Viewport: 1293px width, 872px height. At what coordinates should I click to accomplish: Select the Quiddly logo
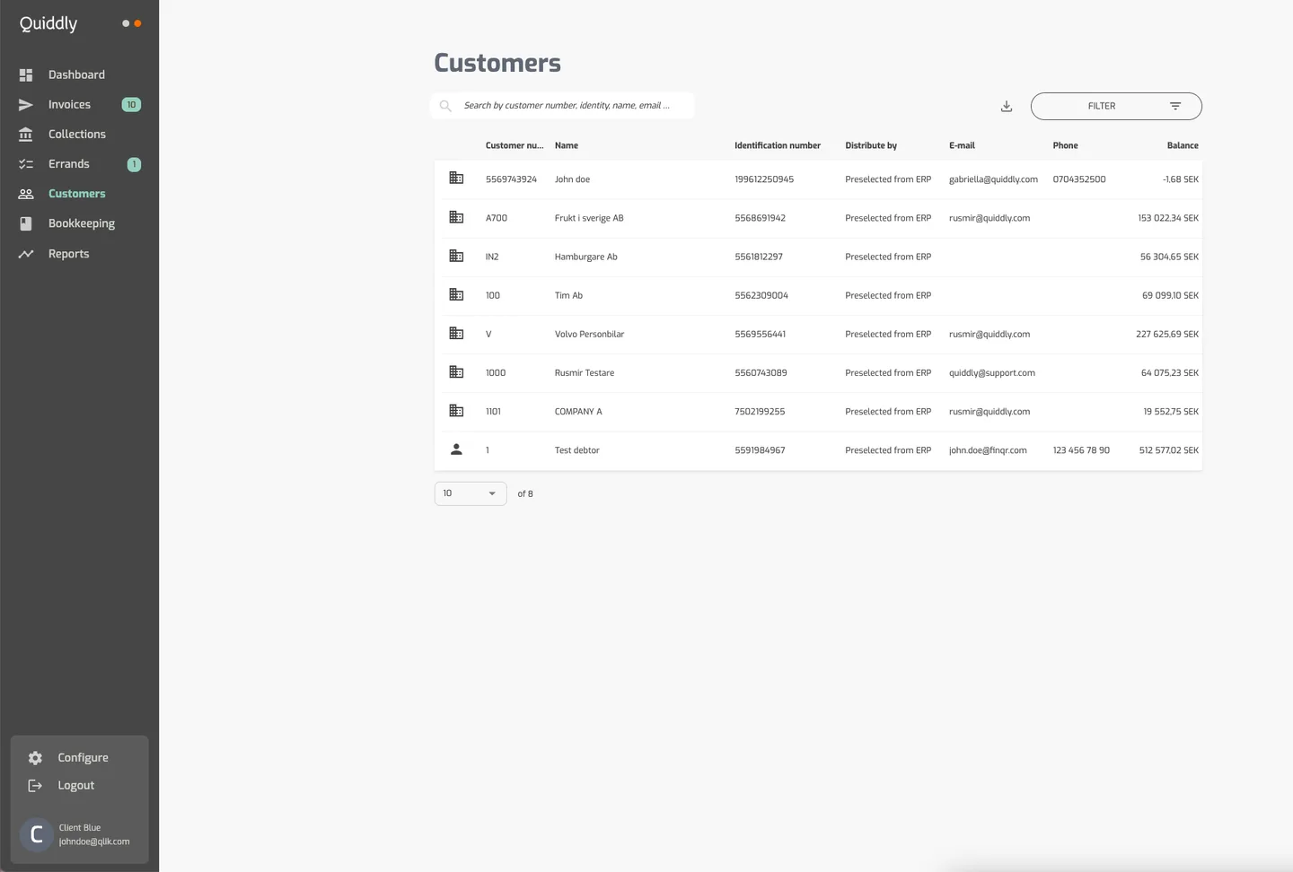click(x=48, y=24)
